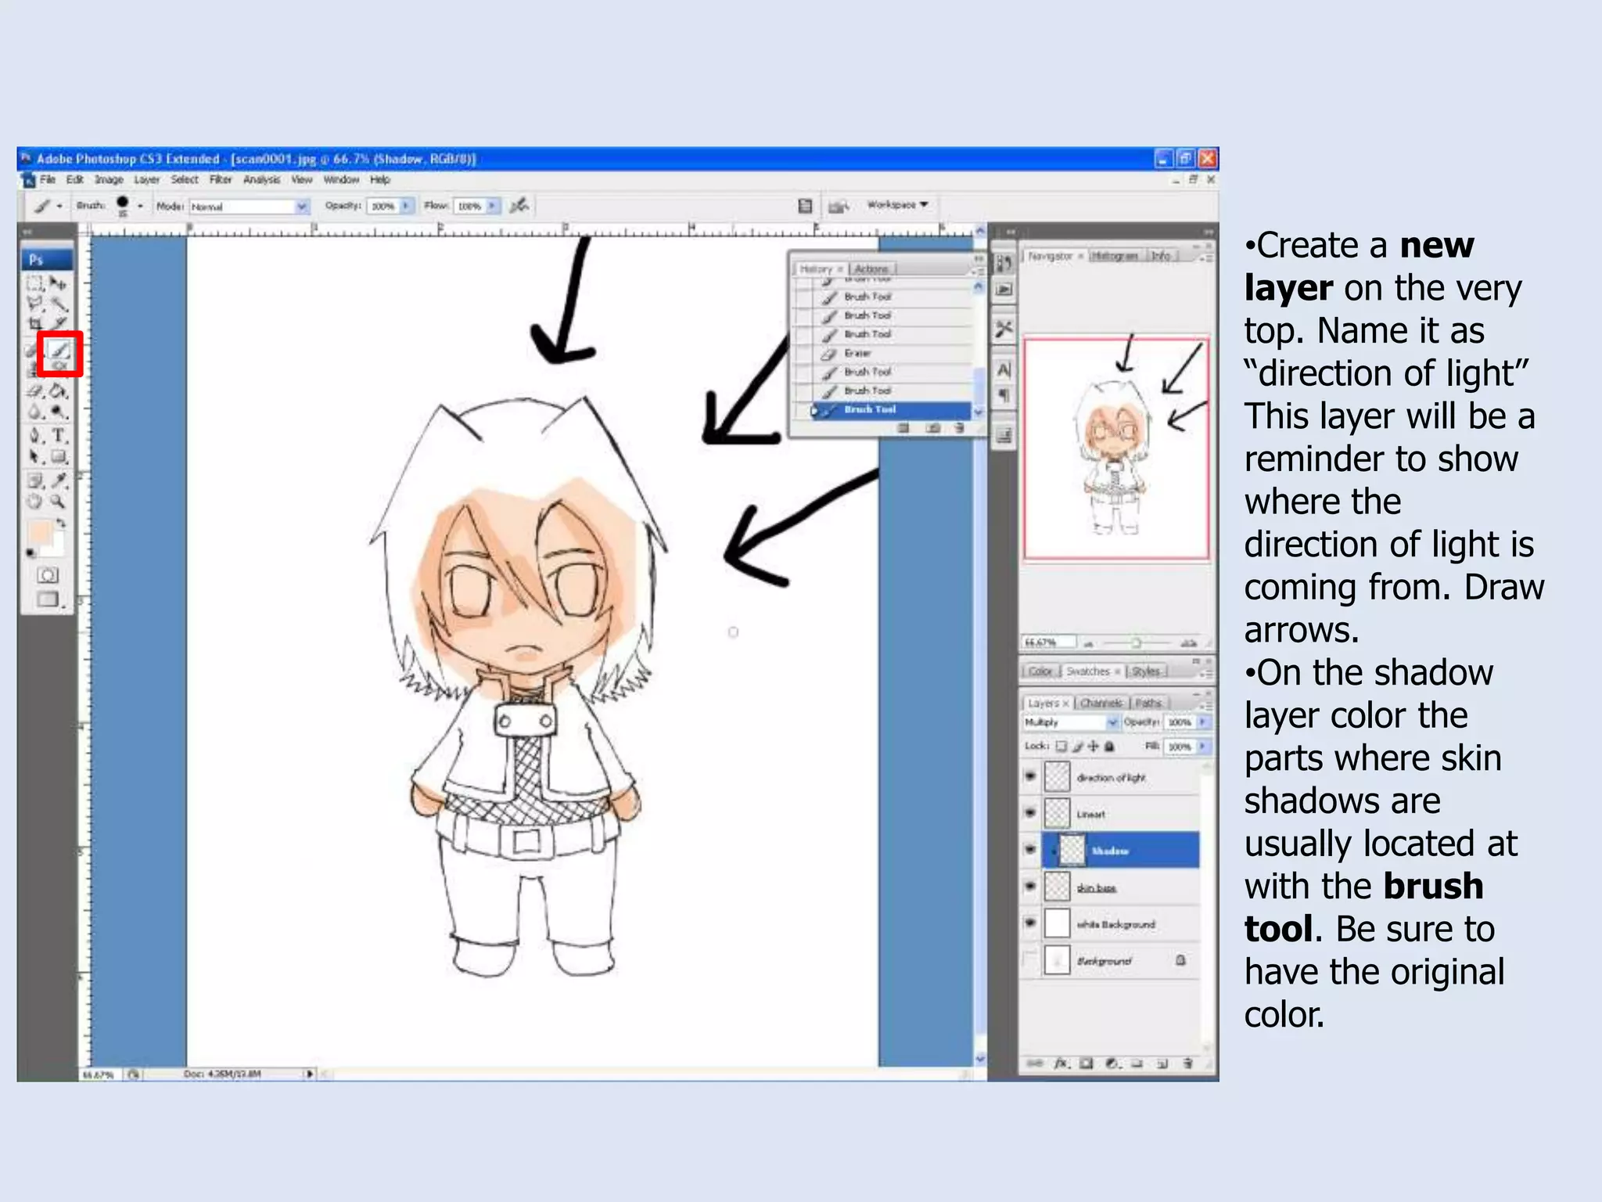Select the Eyedropper tool
The image size is (1602, 1202).
tap(59, 480)
